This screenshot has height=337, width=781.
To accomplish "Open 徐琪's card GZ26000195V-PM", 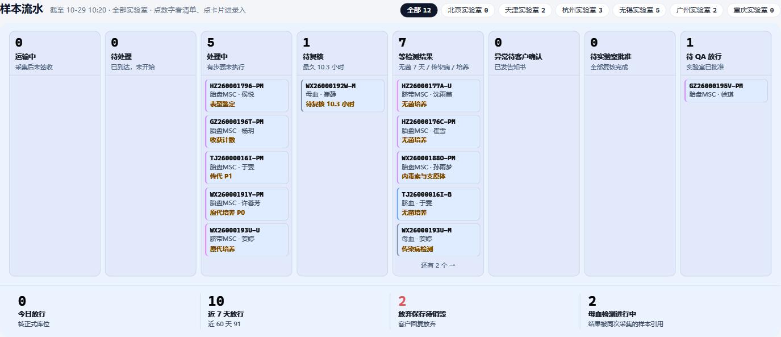I will (726, 91).
